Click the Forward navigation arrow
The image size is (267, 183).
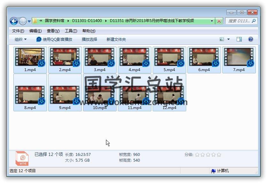23,21
